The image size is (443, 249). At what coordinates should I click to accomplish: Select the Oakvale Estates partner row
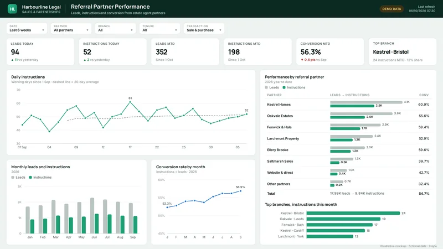[x=348, y=116]
